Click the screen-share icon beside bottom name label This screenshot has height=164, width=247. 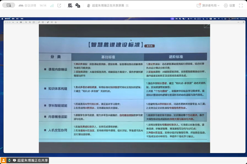(14, 160)
